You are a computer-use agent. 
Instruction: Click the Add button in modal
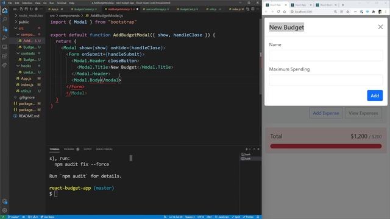coord(375,96)
